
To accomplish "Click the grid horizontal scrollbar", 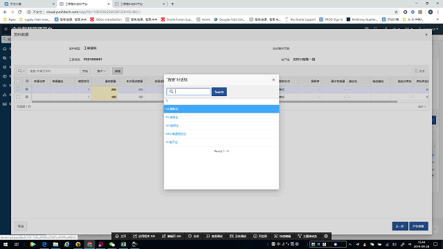I will tap(214, 102).
